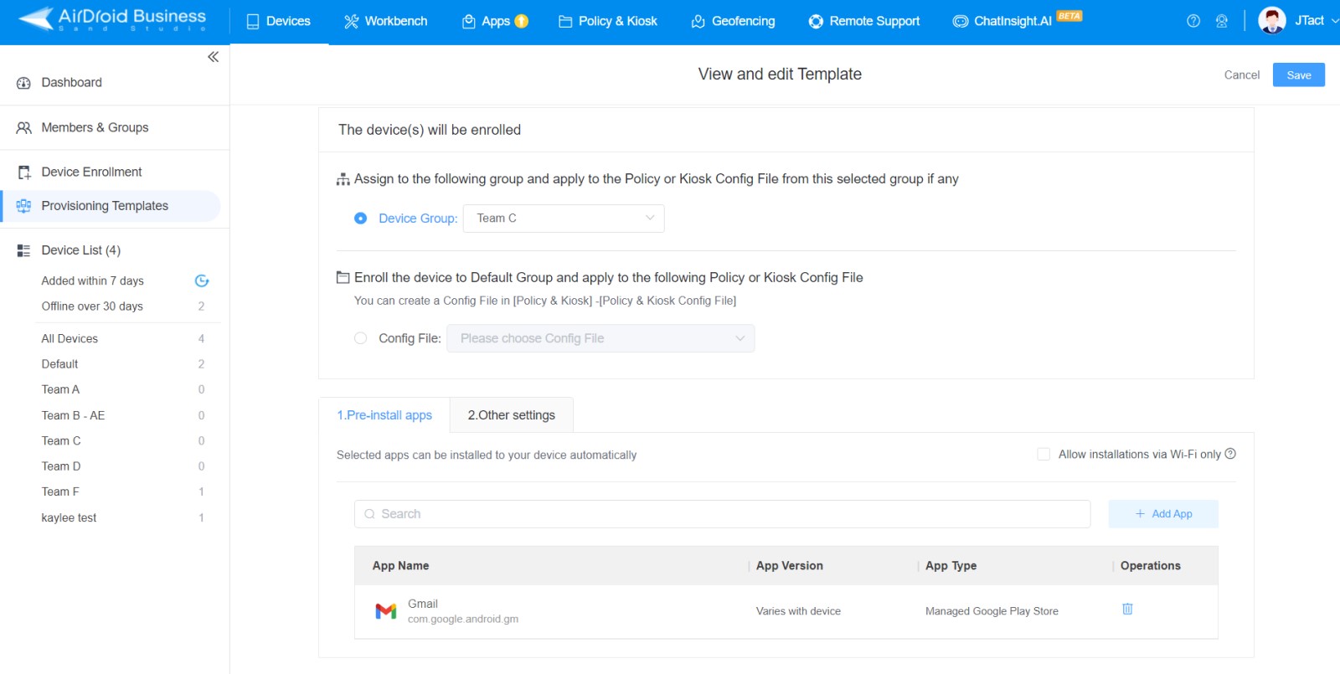The width and height of the screenshot is (1340, 674).
Task: Click the App Version column header
Action: pyautogui.click(x=789, y=566)
